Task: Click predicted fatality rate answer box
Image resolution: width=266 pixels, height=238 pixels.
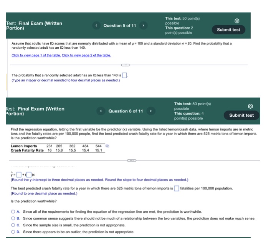Action: (x=177, y=188)
